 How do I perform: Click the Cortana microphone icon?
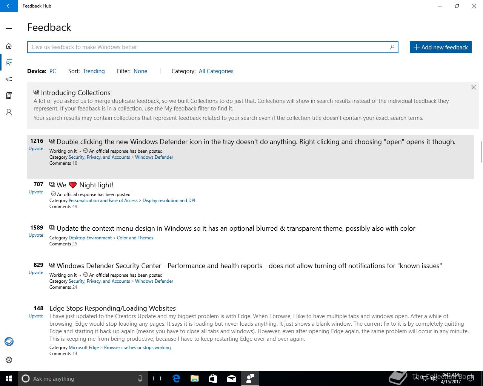point(140,378)
